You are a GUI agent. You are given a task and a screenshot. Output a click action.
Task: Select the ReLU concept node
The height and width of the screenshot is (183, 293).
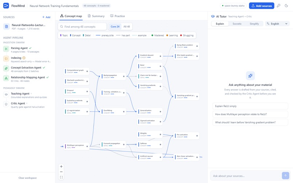150,66
